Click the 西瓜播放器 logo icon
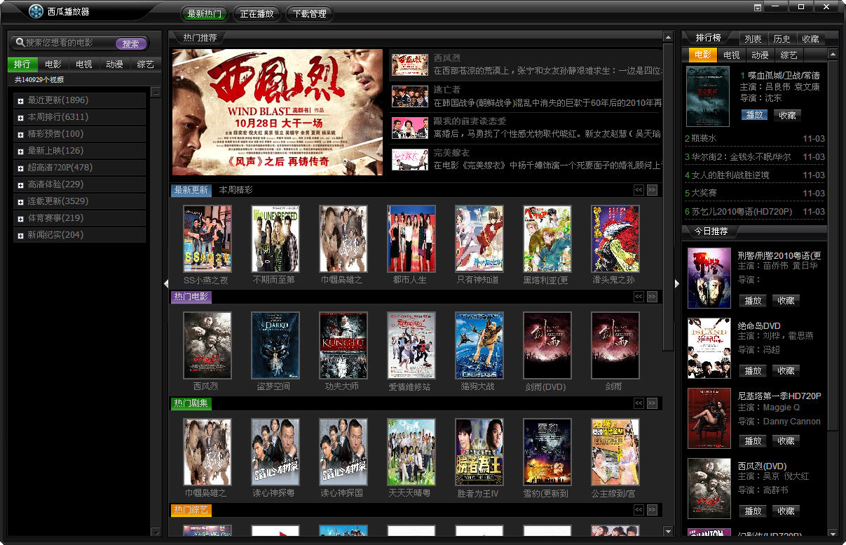Viewport: 846px width, 545px height. [x=36, y=11]
